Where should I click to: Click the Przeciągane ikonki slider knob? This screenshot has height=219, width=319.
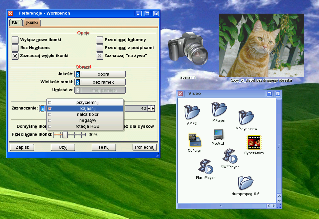pos(65,134)
